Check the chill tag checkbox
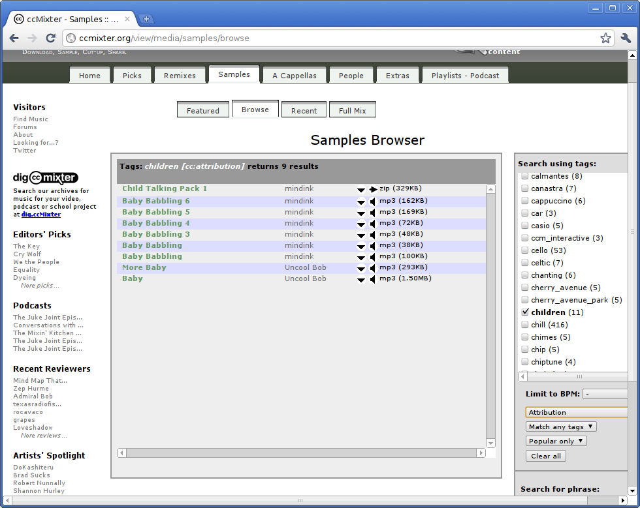The width and height of the screenshot is (640, 508). (525, 325)
